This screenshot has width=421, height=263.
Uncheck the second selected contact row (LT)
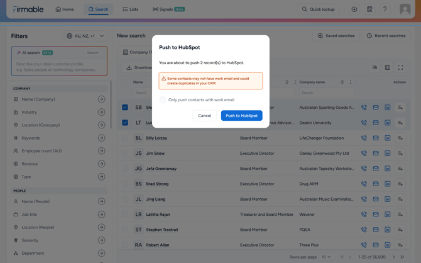pos(125,123)
